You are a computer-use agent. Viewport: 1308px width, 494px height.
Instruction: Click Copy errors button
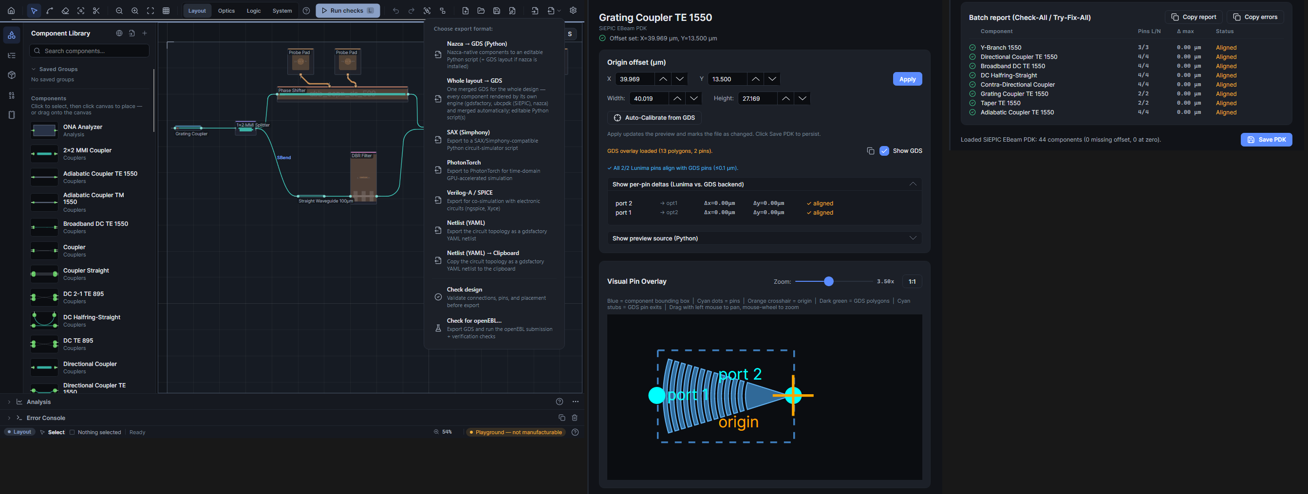coord(1255,17)
